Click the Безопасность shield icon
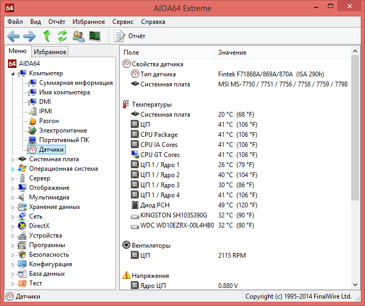The width and height of the screenshot is (365, 306). point(22,255)
